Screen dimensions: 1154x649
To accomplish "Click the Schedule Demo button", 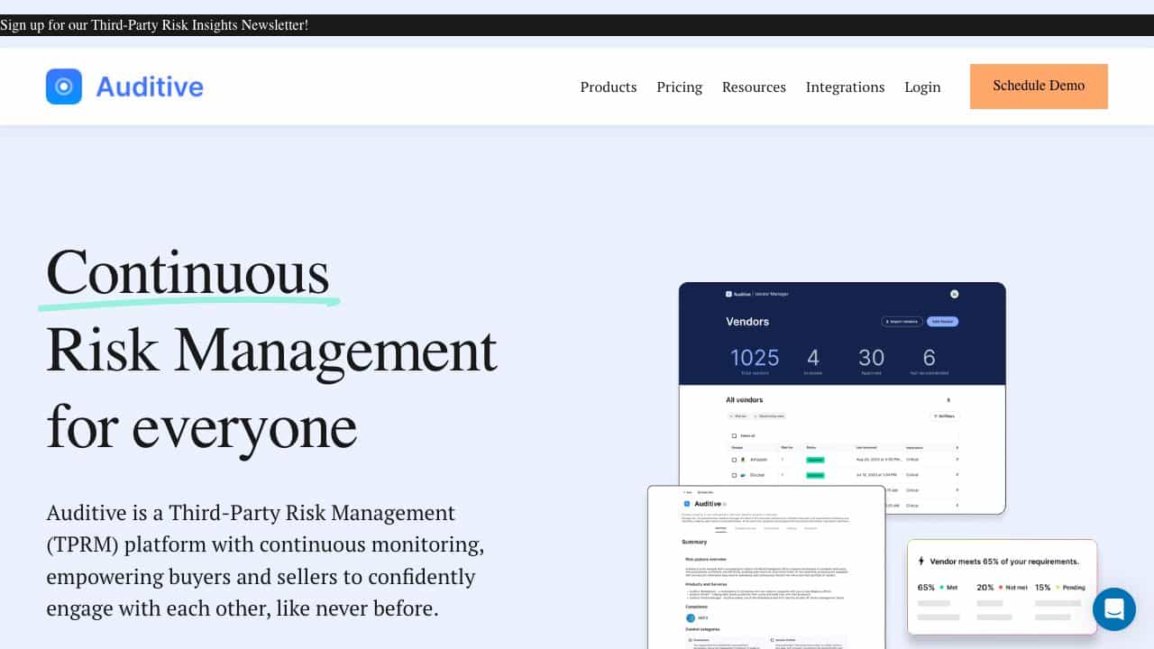I will (x=1039, y=87).
